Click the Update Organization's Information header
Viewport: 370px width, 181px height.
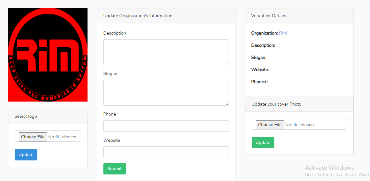(x=138, y=16)
